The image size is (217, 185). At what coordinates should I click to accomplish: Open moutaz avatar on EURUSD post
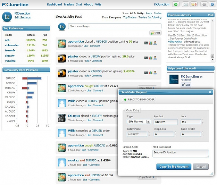point(62,162)
